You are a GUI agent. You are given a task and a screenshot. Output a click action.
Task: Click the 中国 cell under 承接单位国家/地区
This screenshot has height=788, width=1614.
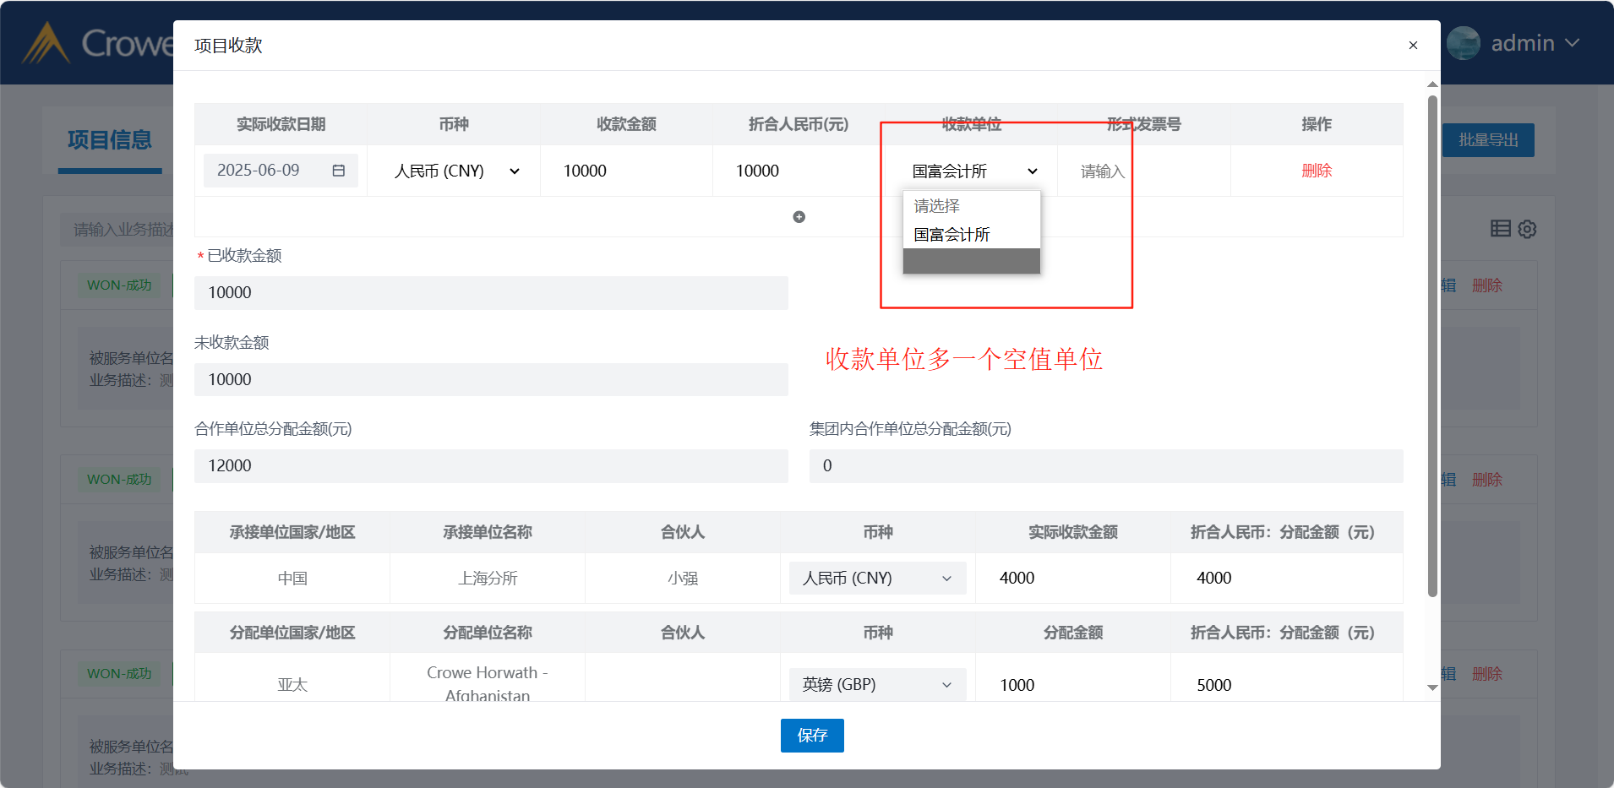point(292,579)
